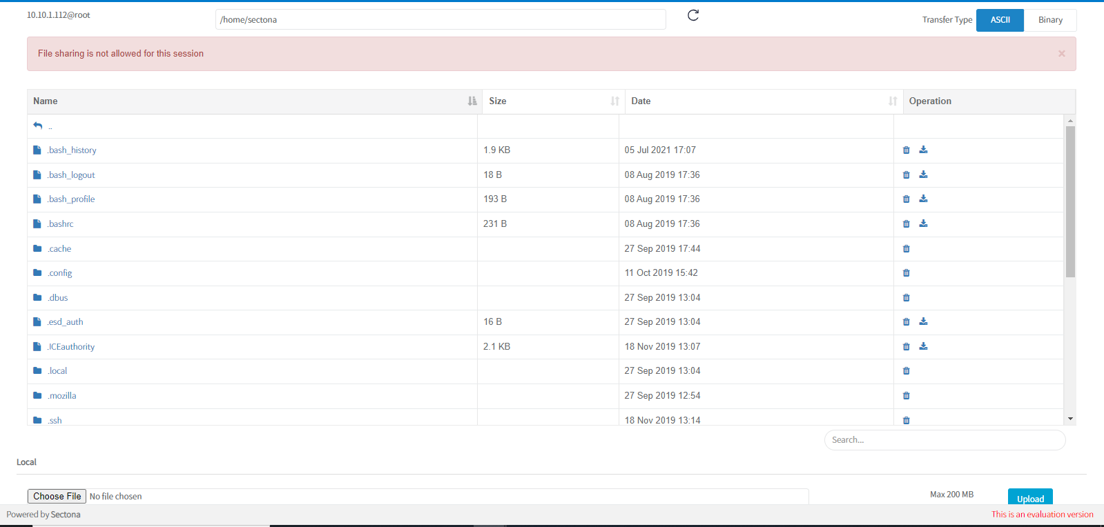The image size is (1104, 527).
Task: Download the .ICEauthority file
Action: (923, 346)
